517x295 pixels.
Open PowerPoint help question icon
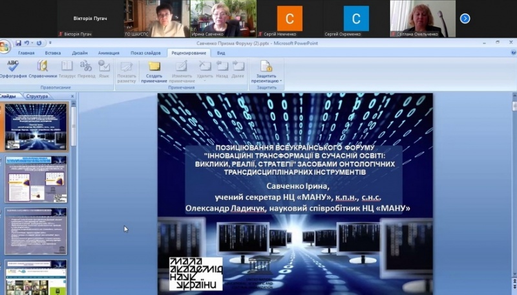click(x=513, y=52)
